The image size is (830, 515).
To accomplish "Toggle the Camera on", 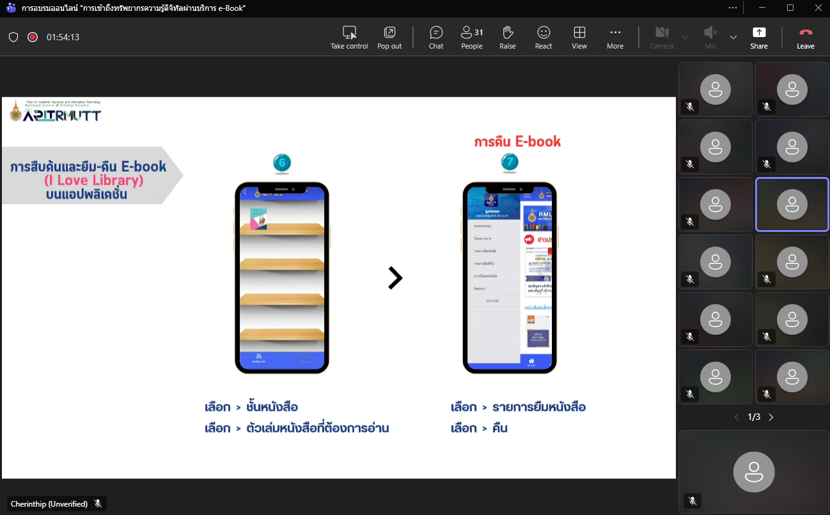I will pyautogui.click(x=662, y=37).
